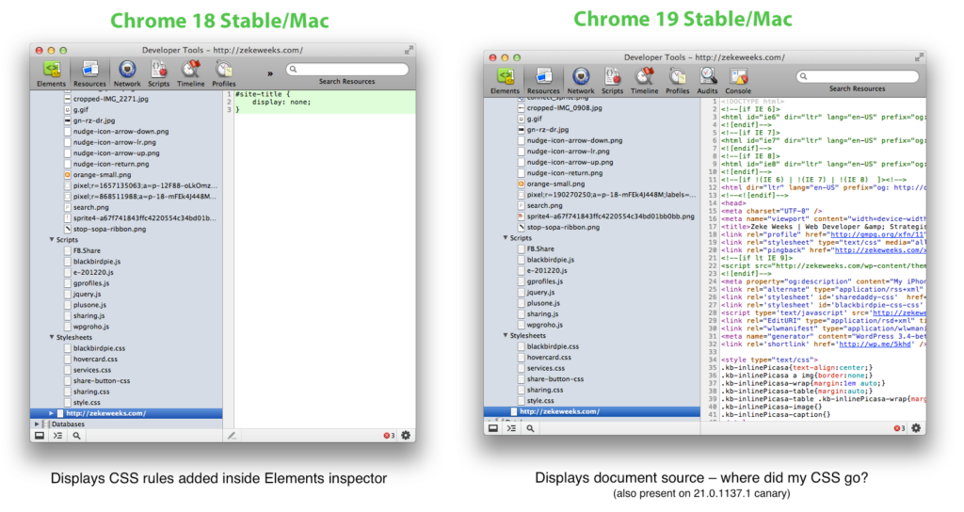Collapse Stylesheets folder in Chrome 18 tree
Viewport: 964px width, 512px height.
coord(52,337)
